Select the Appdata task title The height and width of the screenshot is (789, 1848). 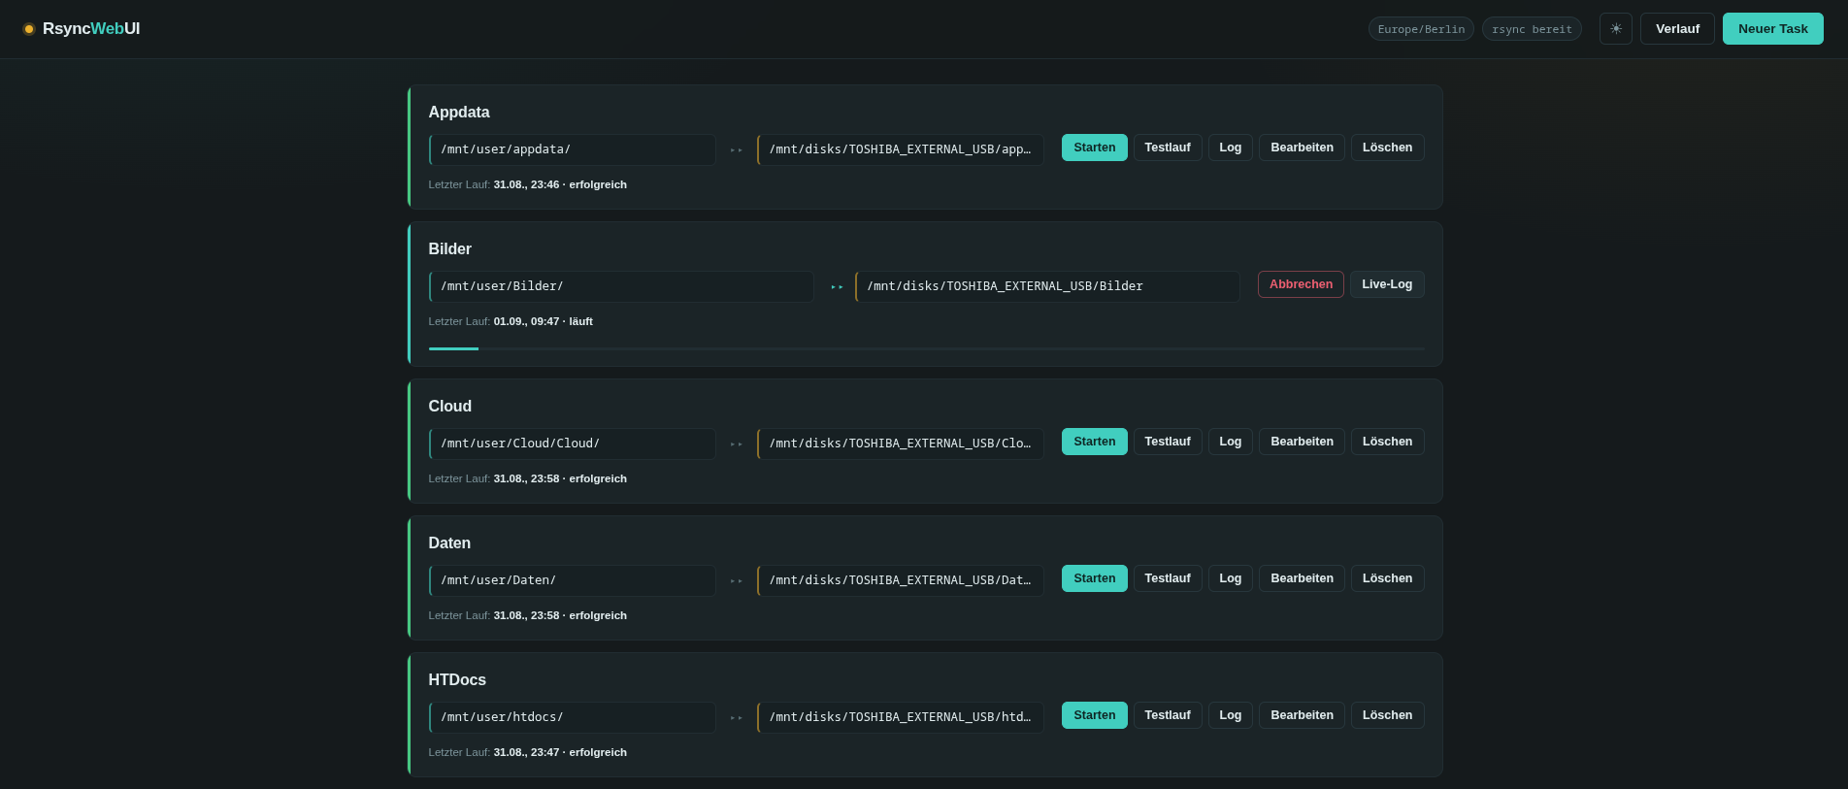click(459, 113)
